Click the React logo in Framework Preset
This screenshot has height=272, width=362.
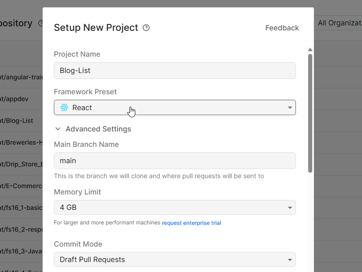[64, 107]
